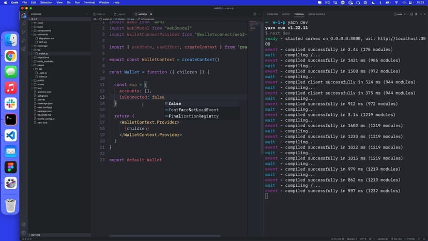
Task: Switch to the DEBUG CONSOLE tab
Action: pyautogui.click(x=316, y=14)
